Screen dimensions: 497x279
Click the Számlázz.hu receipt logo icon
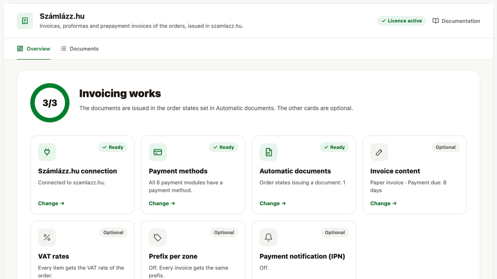[x=25, y=21]
